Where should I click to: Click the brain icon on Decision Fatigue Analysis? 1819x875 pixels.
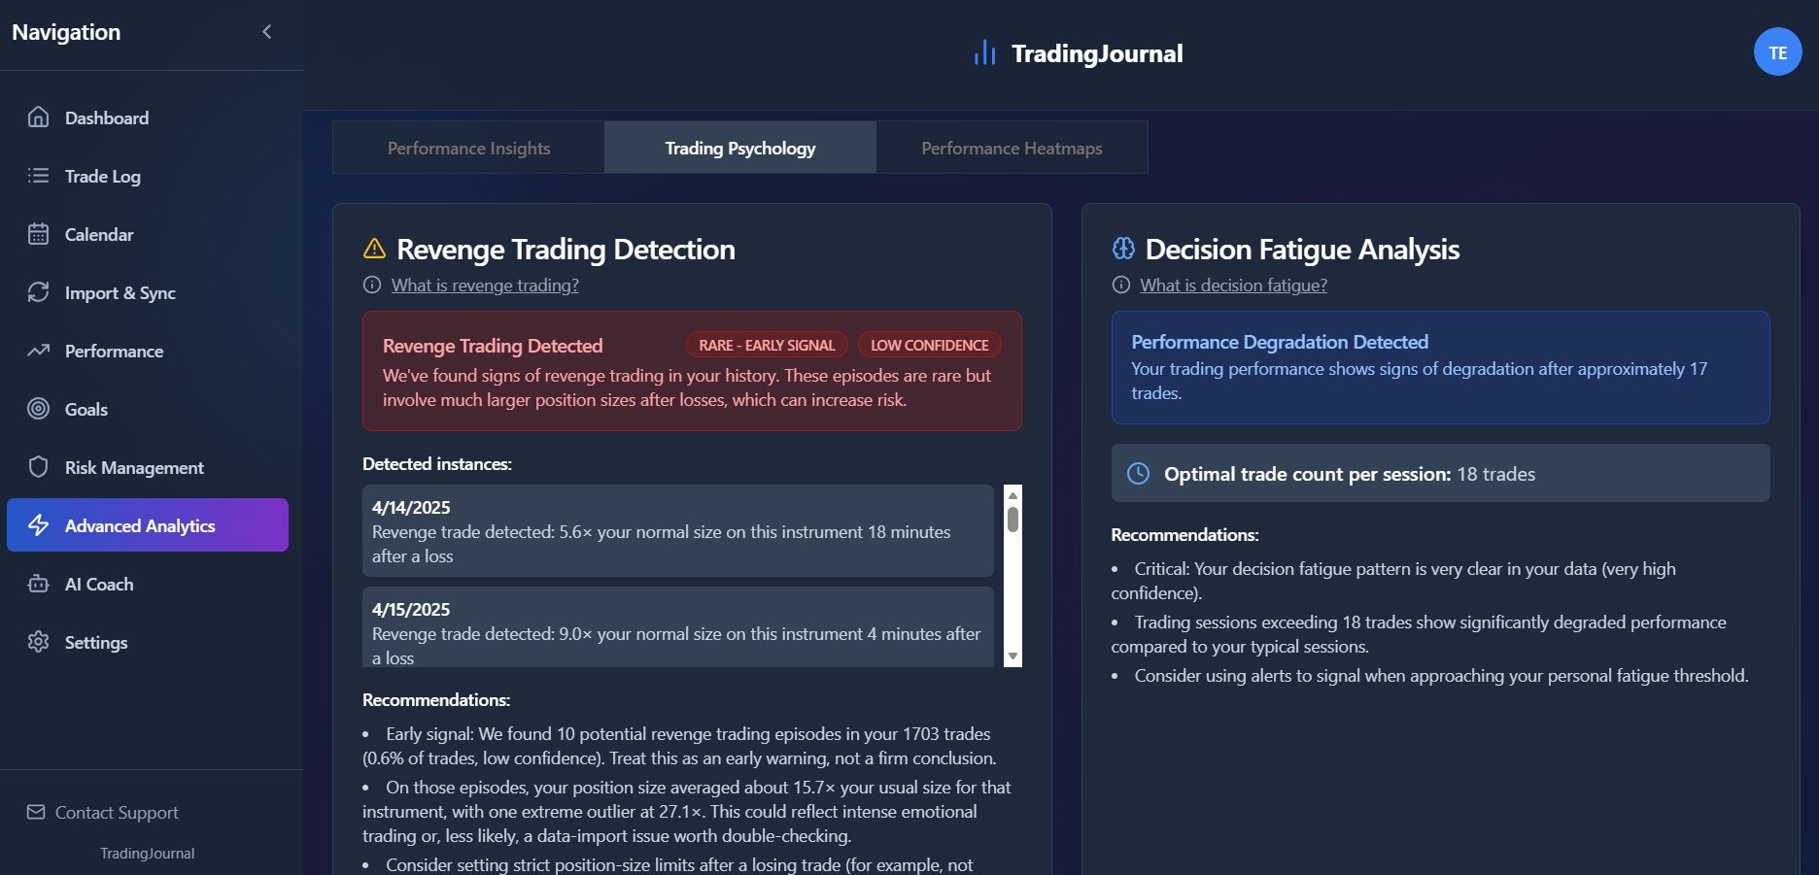click(1122, 249)
